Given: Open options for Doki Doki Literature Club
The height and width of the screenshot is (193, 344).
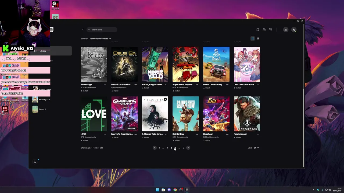Looking at the screenshot, I should [x=258, y=84].
